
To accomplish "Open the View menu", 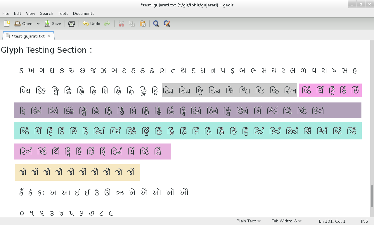I will [x=30, y=13].
